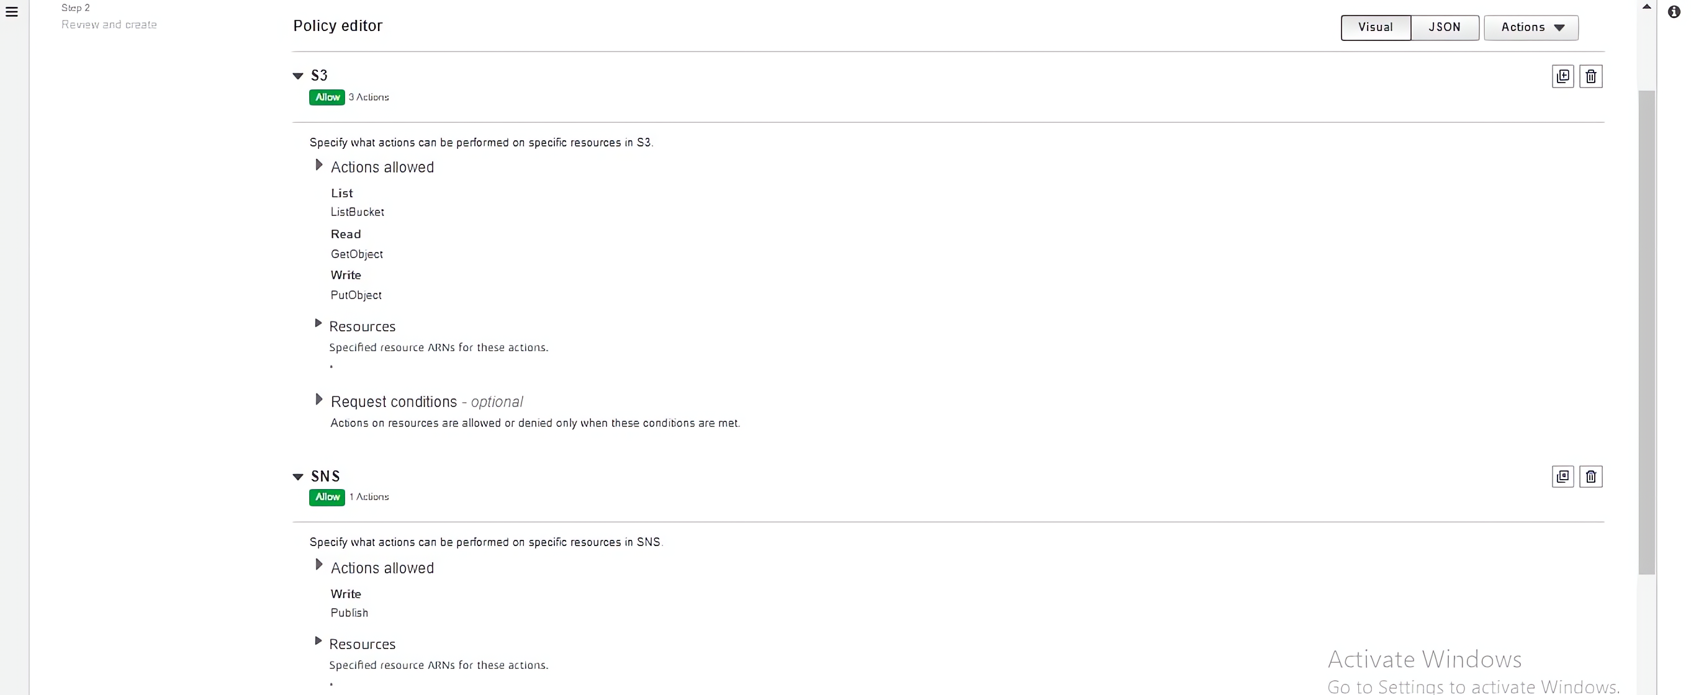Duplicate the SNS permission block
The height and width of the screenshot is (695, 1691).
[x=1562, y=477]
